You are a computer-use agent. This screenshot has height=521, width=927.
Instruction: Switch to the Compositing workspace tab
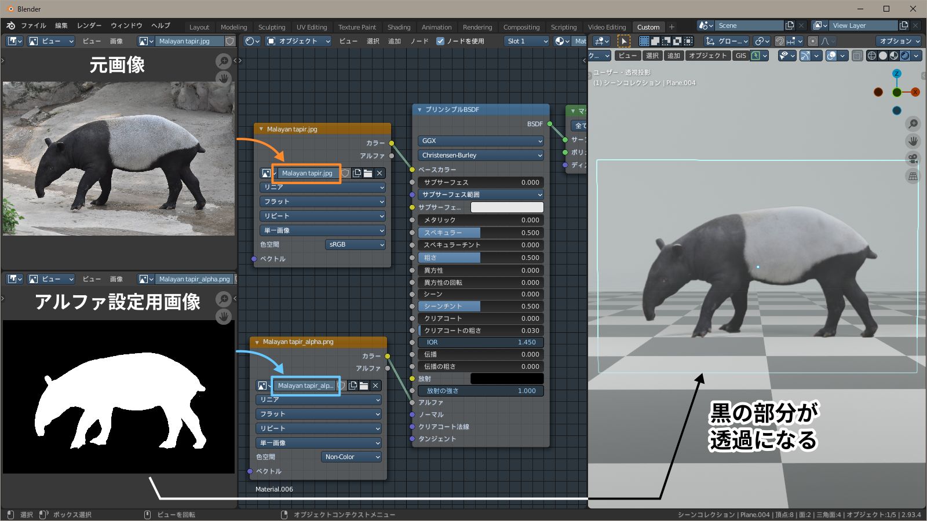click(x=521, y=27)
